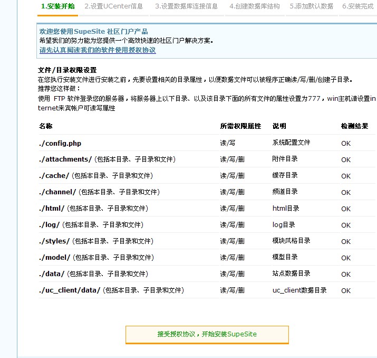377x358 pixels.
Task: Click 接受授权协议，开始安装SupeSite button
Action: point(207,334)
